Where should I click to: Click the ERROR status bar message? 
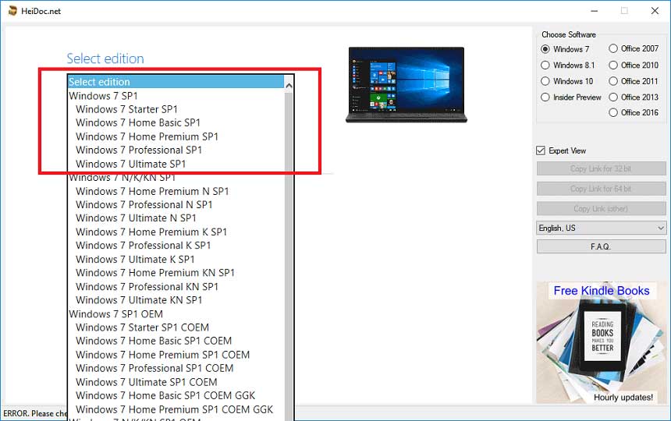35,414
